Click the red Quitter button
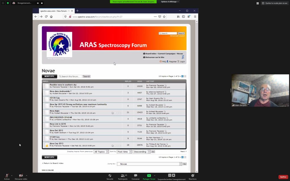Image resolution: width=290 pixels, height=181 pixels. pos(283,177)
